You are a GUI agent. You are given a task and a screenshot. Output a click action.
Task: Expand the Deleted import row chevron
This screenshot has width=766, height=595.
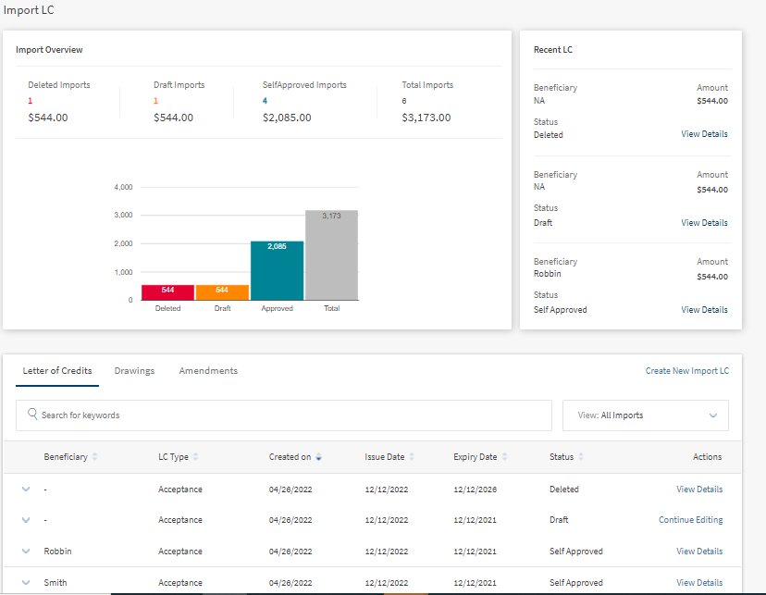[26, 490]
